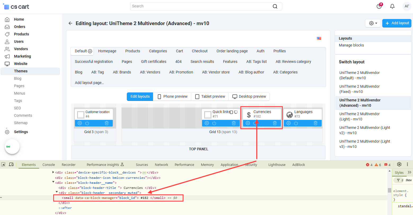Click the search magnifier icon
Screen dimensions: 413x215
coord(275,6)
